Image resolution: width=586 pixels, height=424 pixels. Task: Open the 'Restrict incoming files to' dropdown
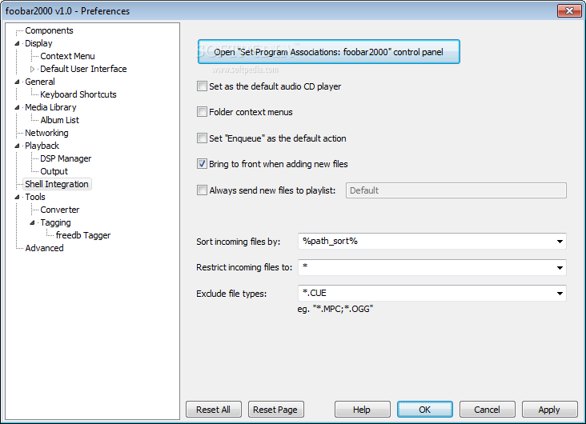coord(558,267)
